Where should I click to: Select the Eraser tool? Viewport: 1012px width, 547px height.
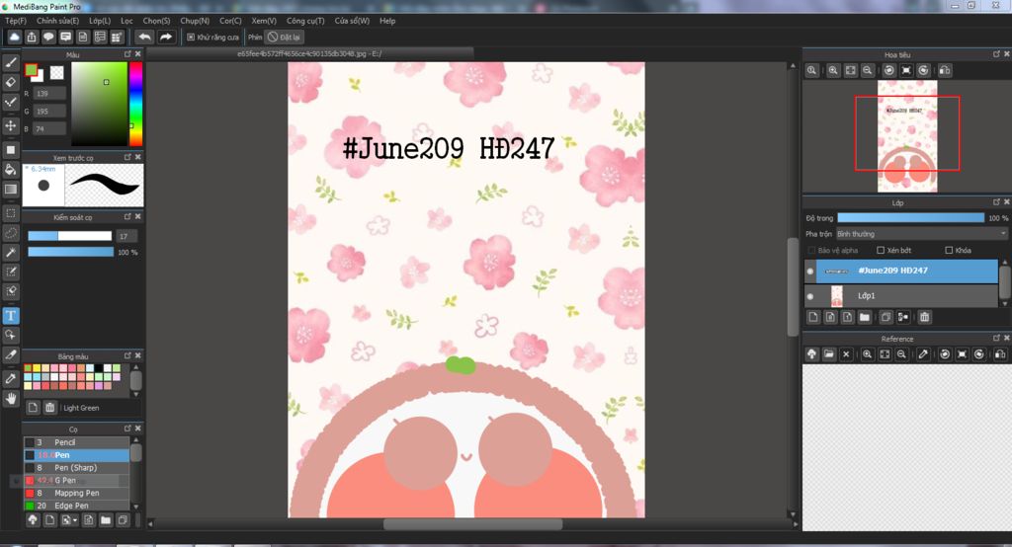click(x=10, y=82)
